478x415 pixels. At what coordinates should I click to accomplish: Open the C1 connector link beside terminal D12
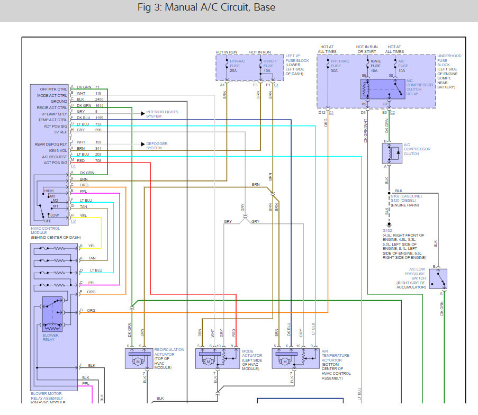tap(331, 113)
